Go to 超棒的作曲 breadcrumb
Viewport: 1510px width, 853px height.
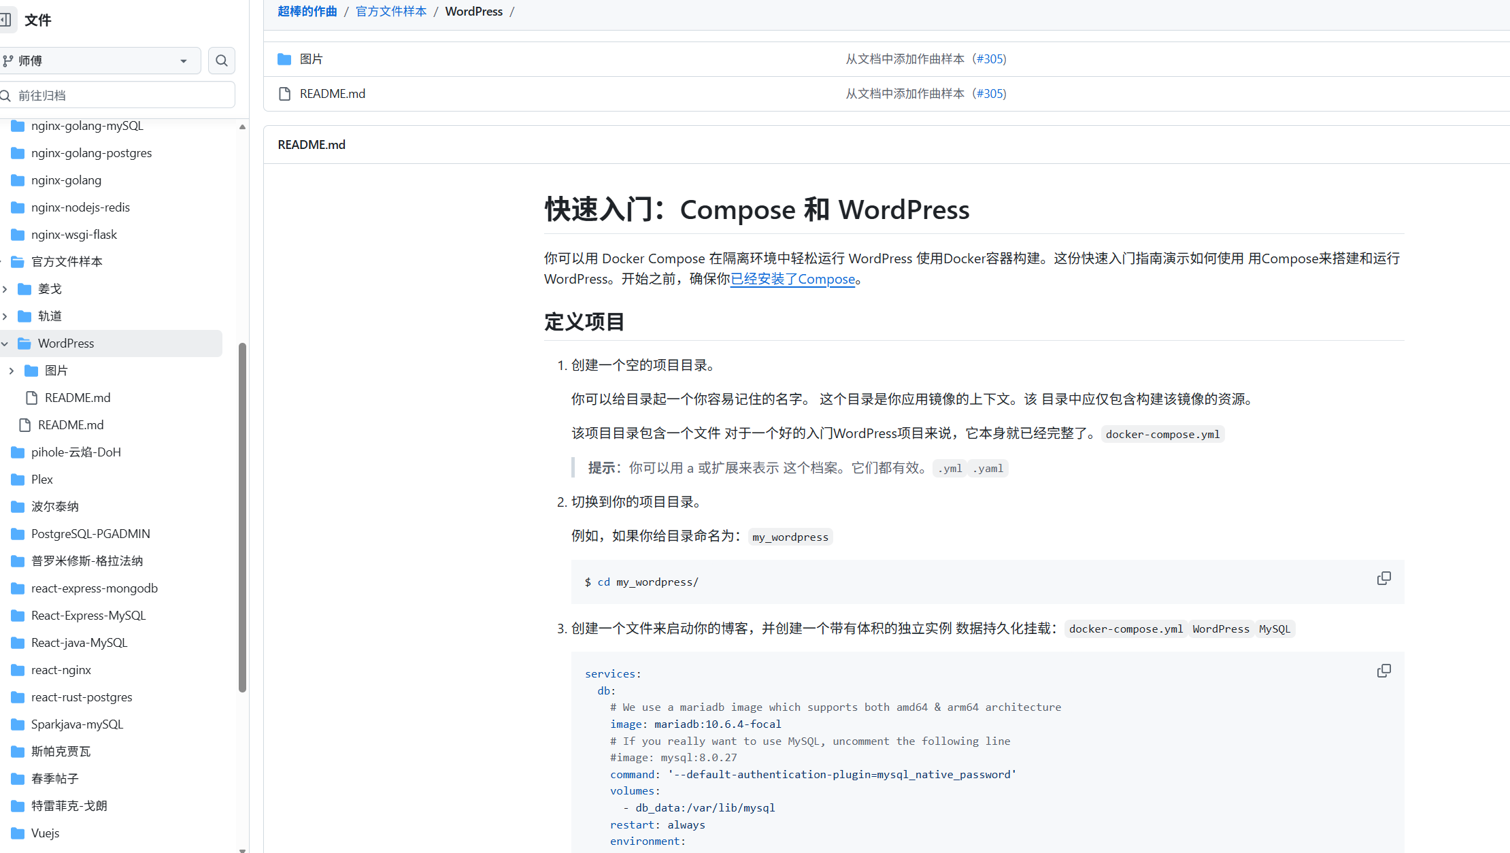click(x=307, y=11)
